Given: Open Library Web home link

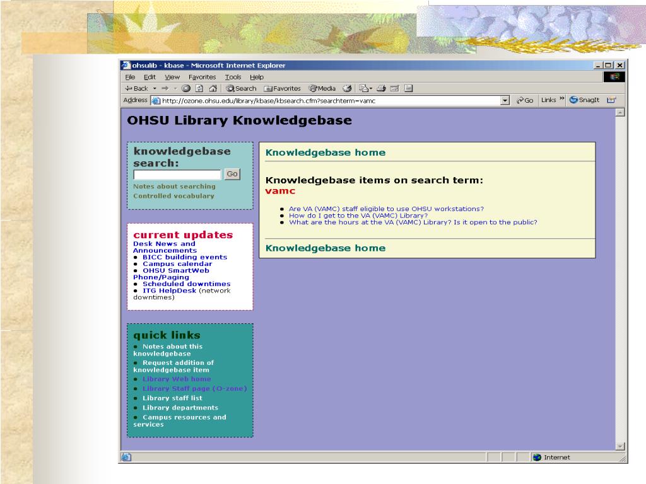Looking at the screenshot, I should click(x=177, y=379).
